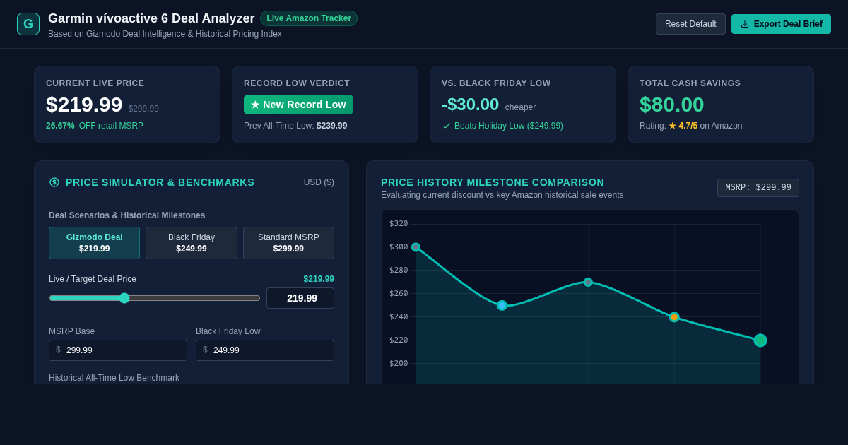The width and height of the screenshot is (848, 445).
Task: Click the $219.99 current live price value
Action: click(84, 105)
